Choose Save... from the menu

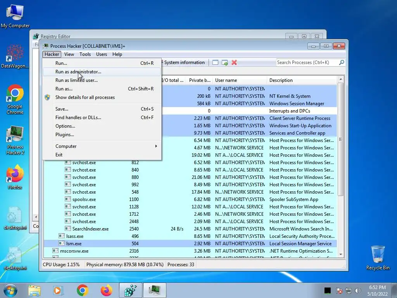point(102,109)
